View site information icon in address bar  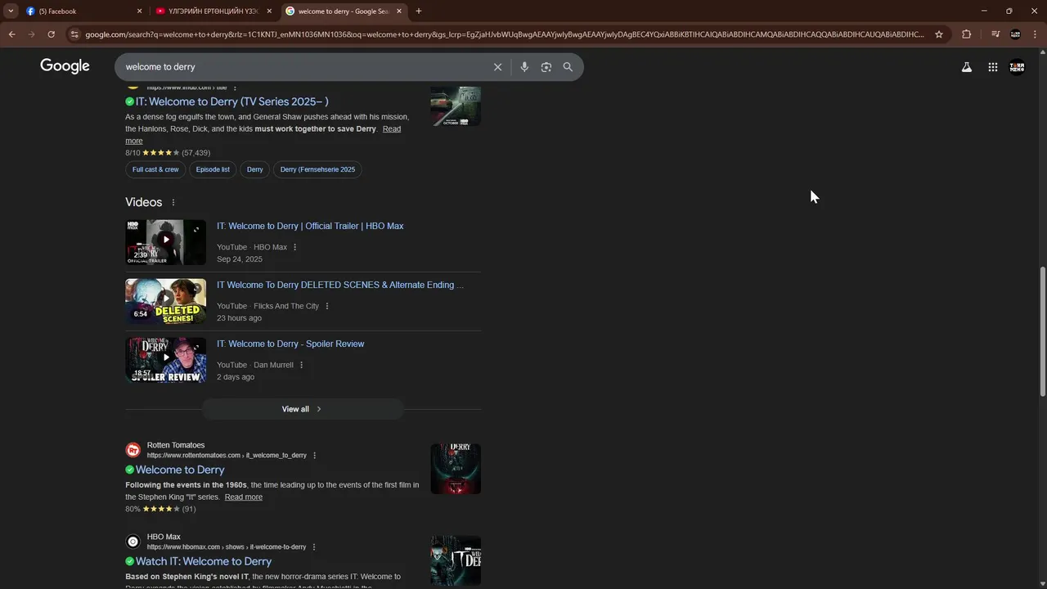pyautogui.click(x=74, y=34)
